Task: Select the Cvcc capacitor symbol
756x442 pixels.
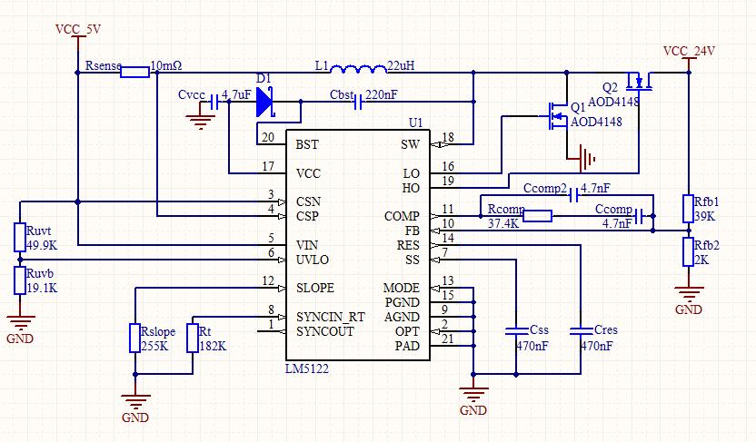Action: pyautogui.click(x=215, y=102)
